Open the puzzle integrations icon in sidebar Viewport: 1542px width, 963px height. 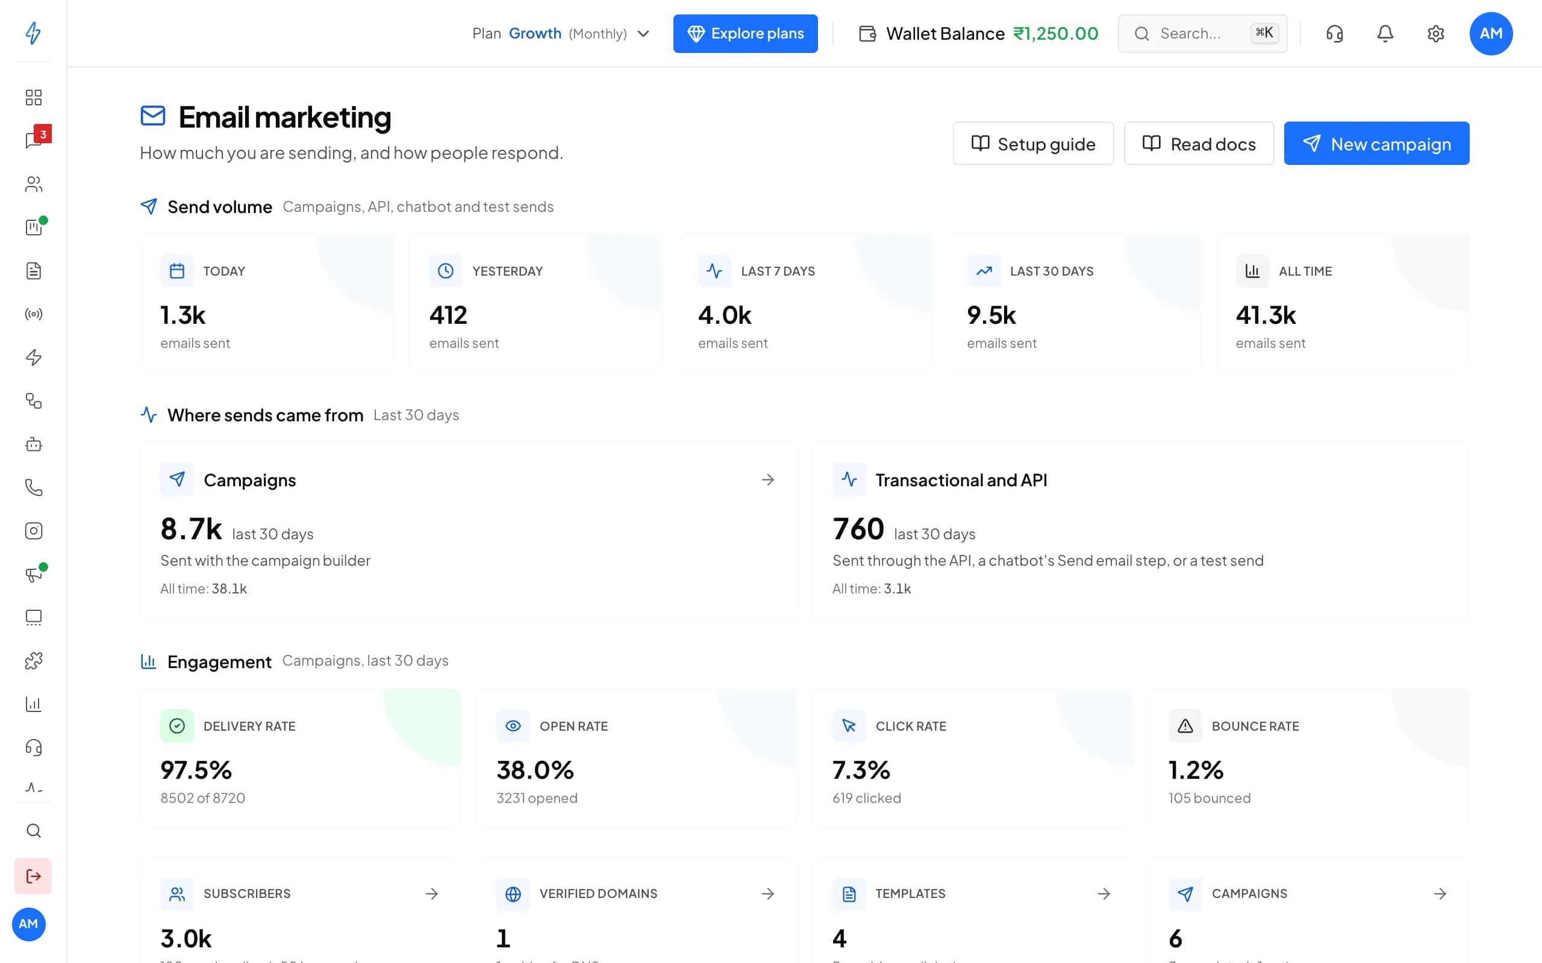pyautogui.click(x=33, y=660)
